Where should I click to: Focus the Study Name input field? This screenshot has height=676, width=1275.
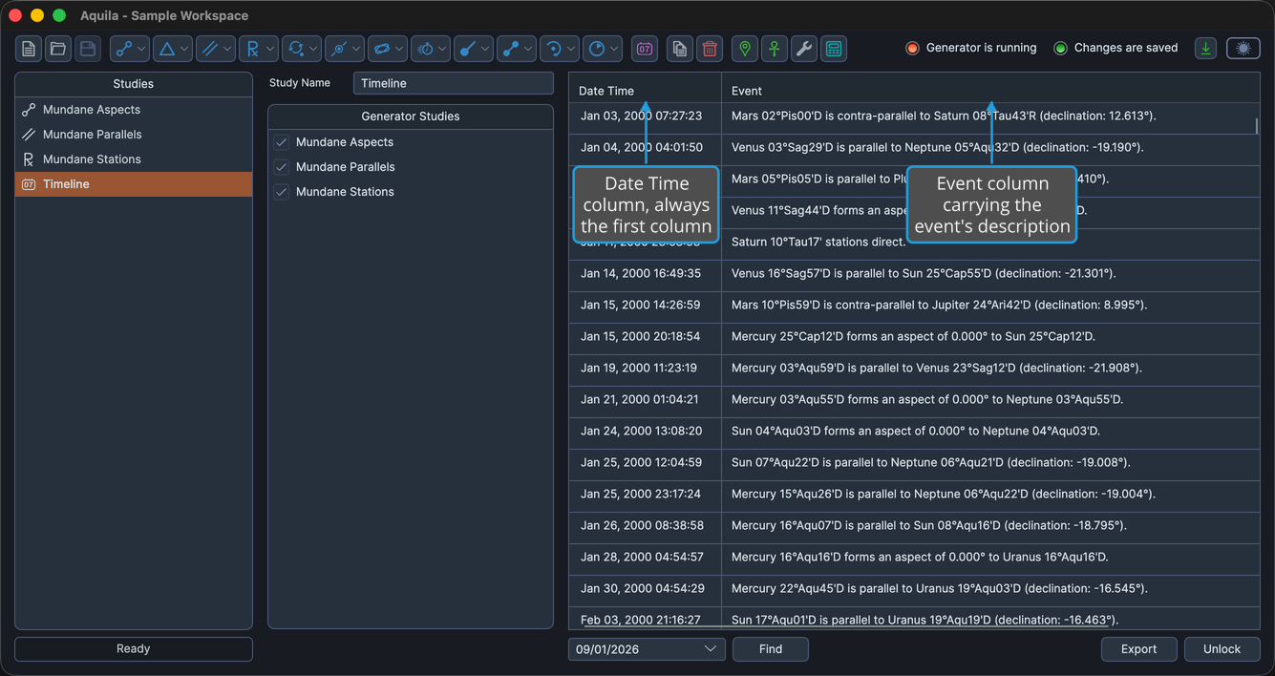[x=454, y=83]
